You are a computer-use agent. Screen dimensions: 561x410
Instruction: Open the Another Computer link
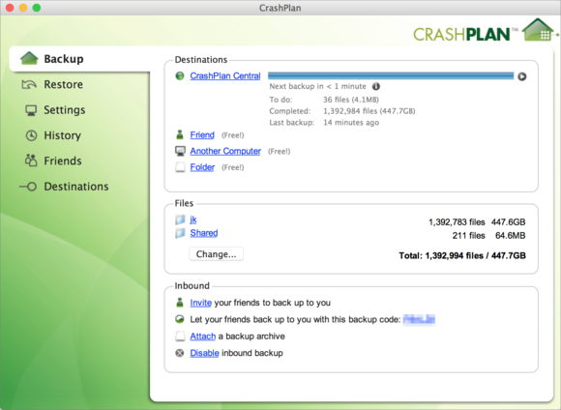(225, 151)
